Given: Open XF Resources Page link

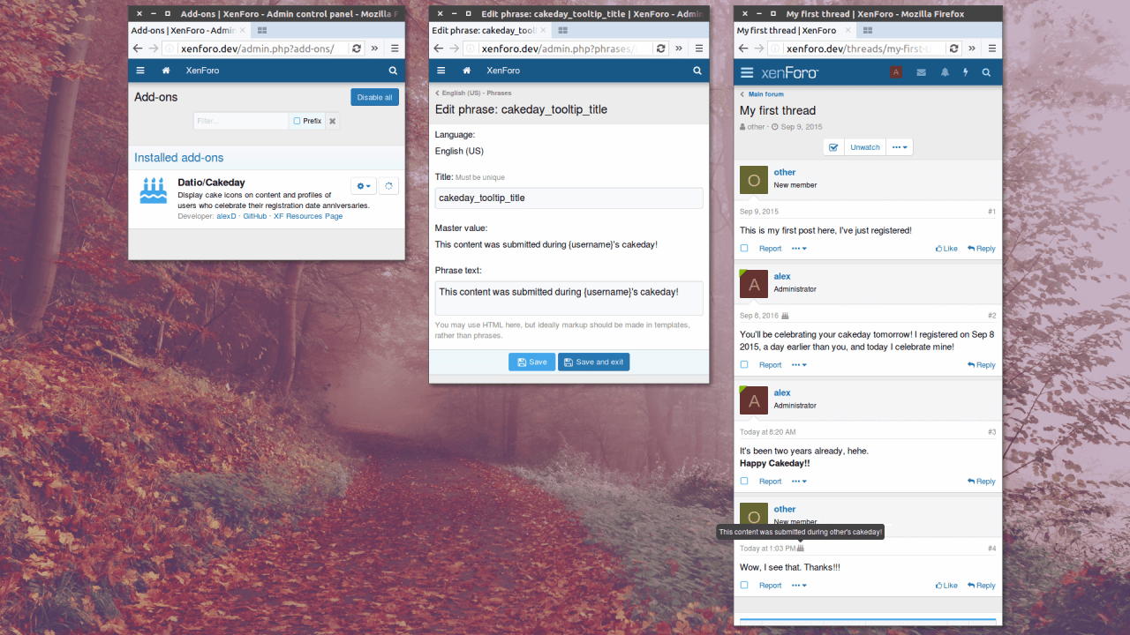Looking at the screenshot, I should click(x=308, y=216).
